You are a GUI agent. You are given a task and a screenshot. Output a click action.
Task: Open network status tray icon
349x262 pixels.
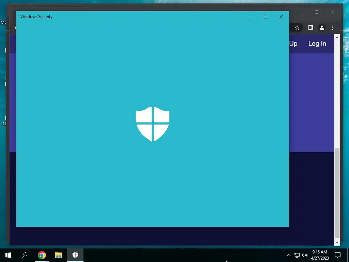point(297,255)
